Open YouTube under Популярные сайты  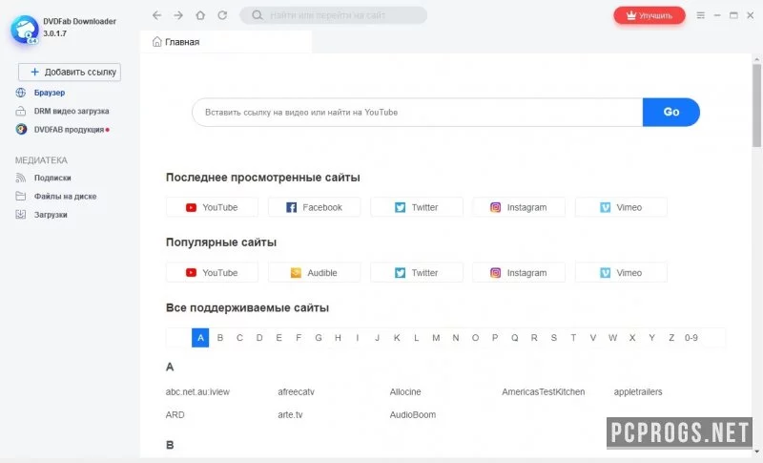click(212, 273)
